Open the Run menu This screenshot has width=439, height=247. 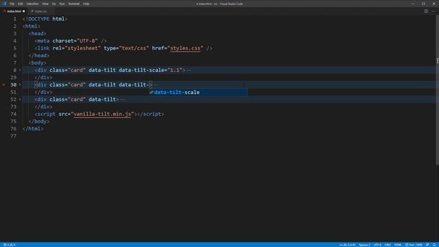[x=62, y=4]
